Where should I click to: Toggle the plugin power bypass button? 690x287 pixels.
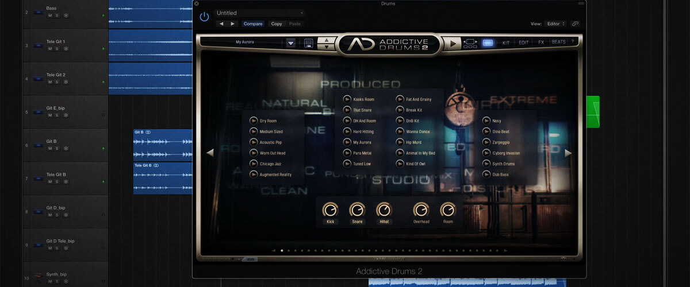point(204,17)
